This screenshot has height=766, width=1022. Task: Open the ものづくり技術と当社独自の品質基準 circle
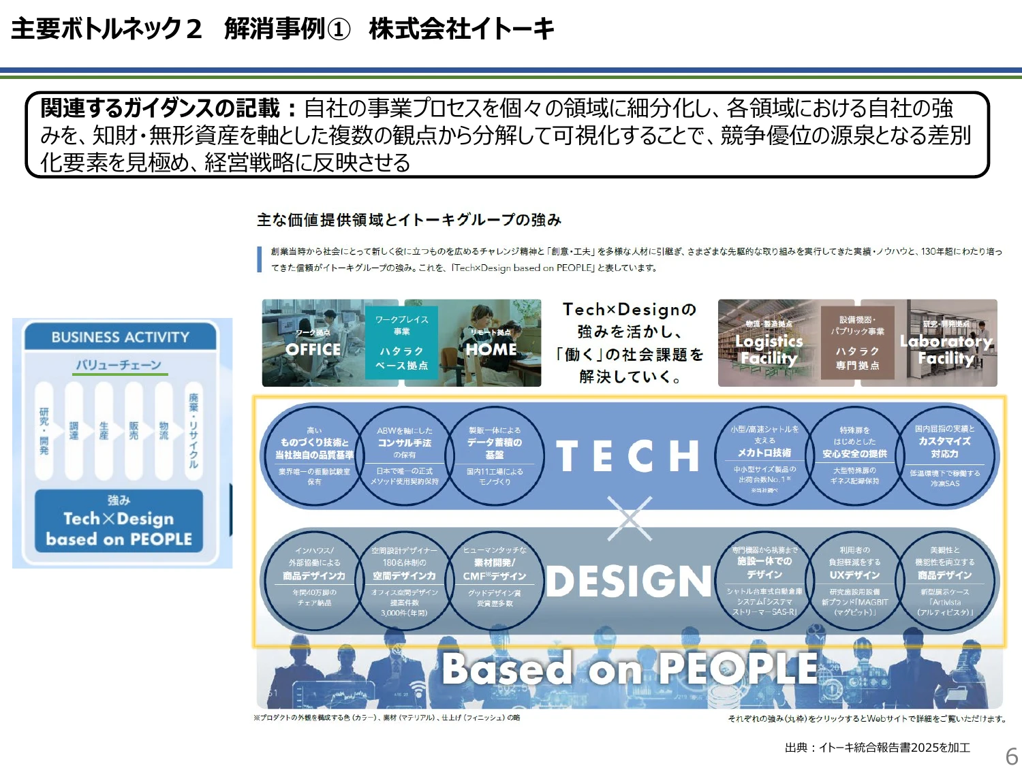tap(314, 456)
